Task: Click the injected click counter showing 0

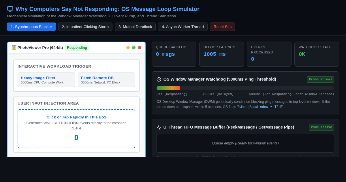Action: 76,138
